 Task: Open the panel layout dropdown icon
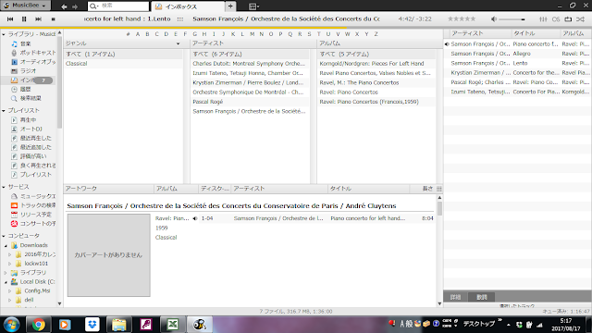click(x=253, y=6)
